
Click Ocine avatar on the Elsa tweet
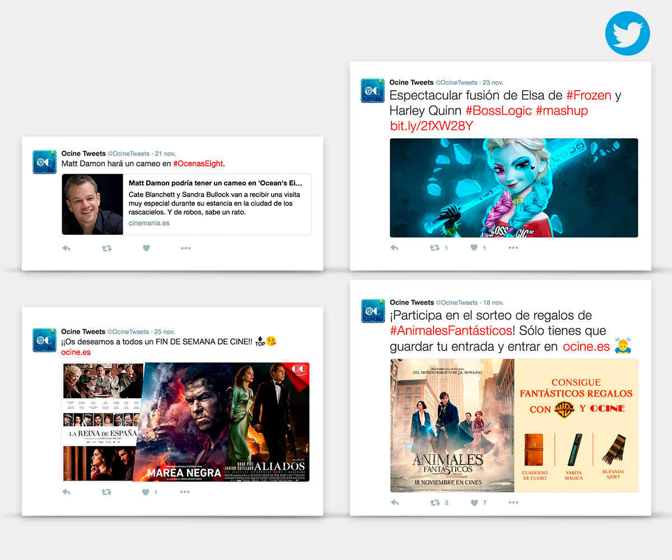tap(372, 91)
